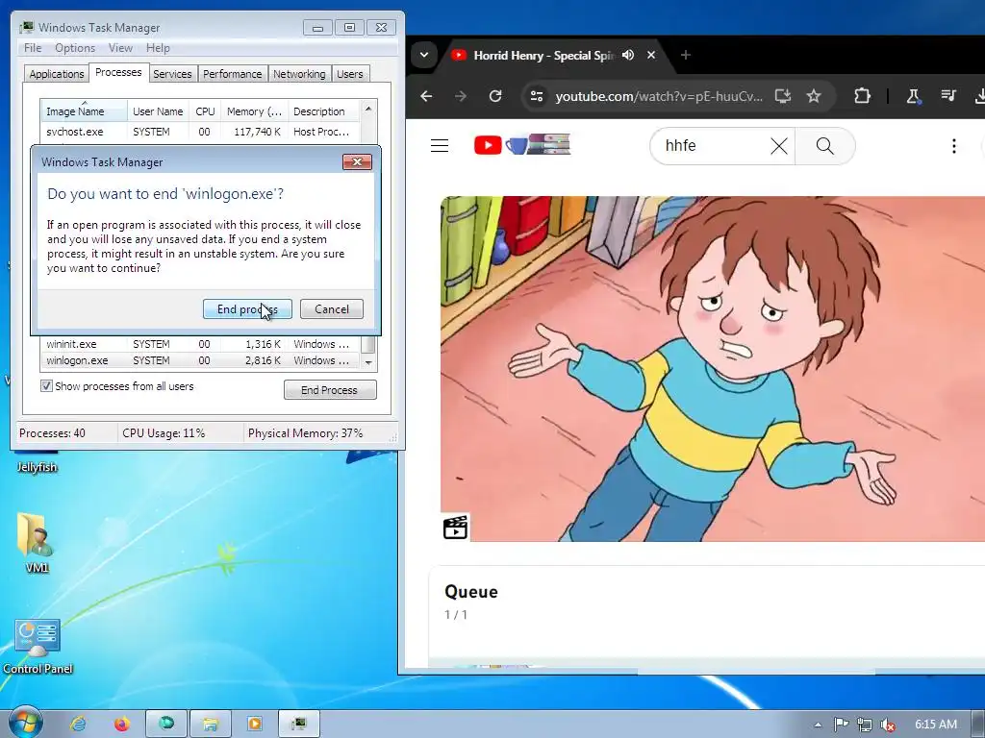Open Action Center flag tray icon

pos(841,725)
